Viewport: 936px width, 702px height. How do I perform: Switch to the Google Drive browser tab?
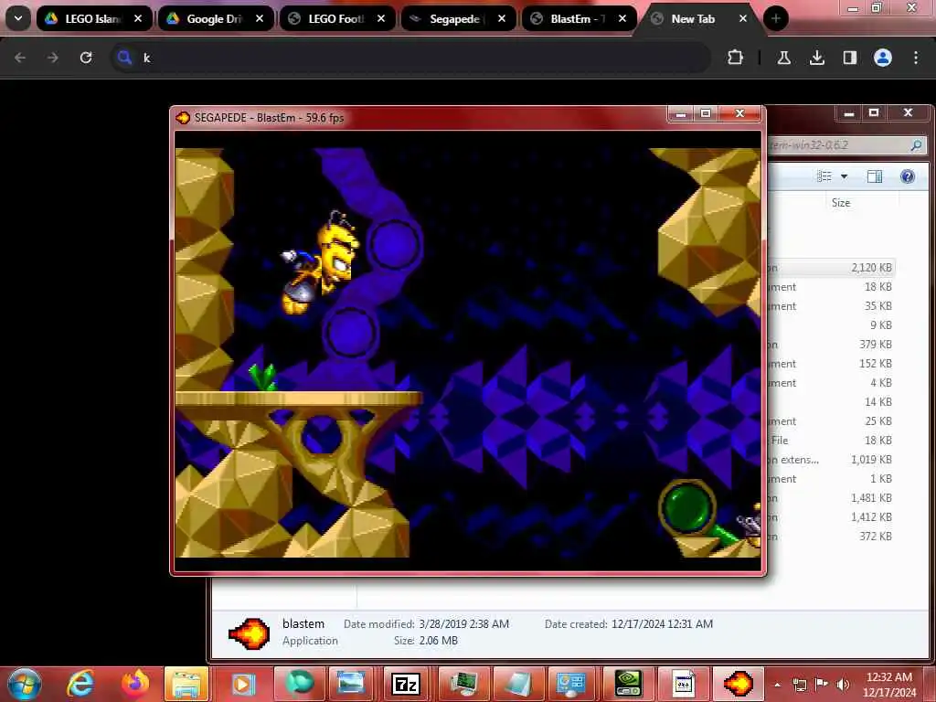pos(216,18)
